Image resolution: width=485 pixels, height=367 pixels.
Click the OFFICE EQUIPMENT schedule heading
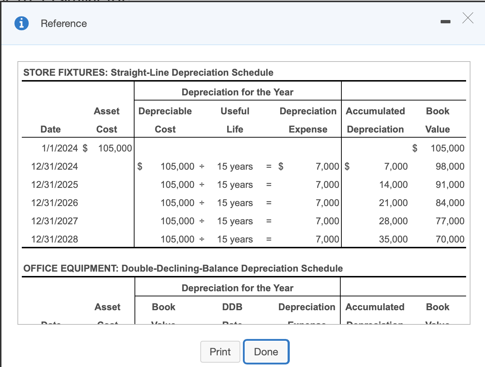pyautogui.click(x=183, y=268)
